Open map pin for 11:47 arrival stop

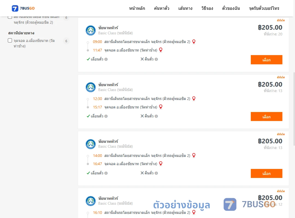point(161,50)
